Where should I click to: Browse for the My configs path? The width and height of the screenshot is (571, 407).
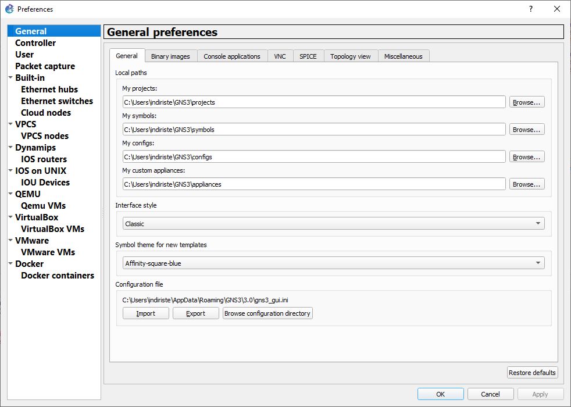(x=527, y=157)
